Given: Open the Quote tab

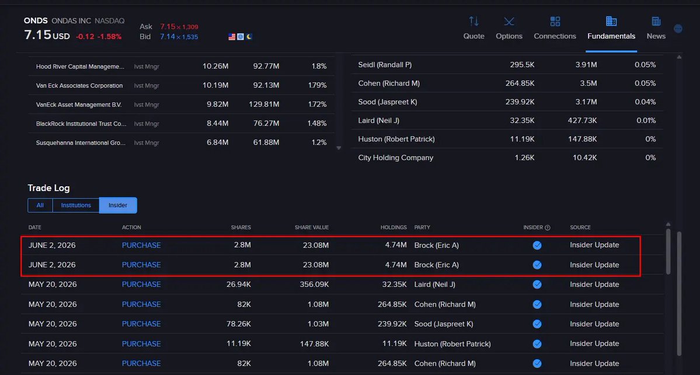Looking at the screenshot, I should [473, 28].
